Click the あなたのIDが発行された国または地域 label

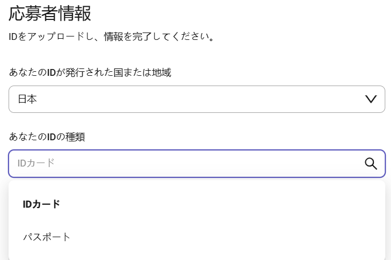(x=90, y=72)
